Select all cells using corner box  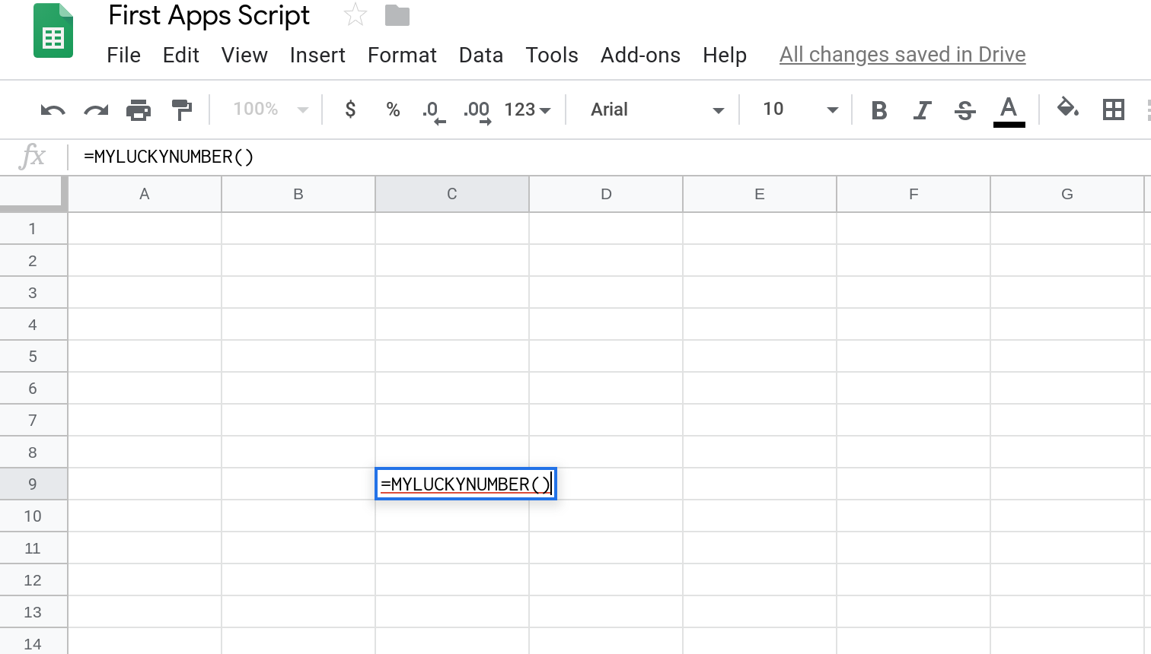[x=33, y=193]
